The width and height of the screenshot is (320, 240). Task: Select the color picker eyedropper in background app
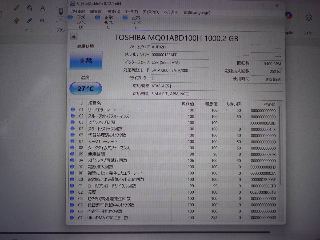click(x=30, y=21)
